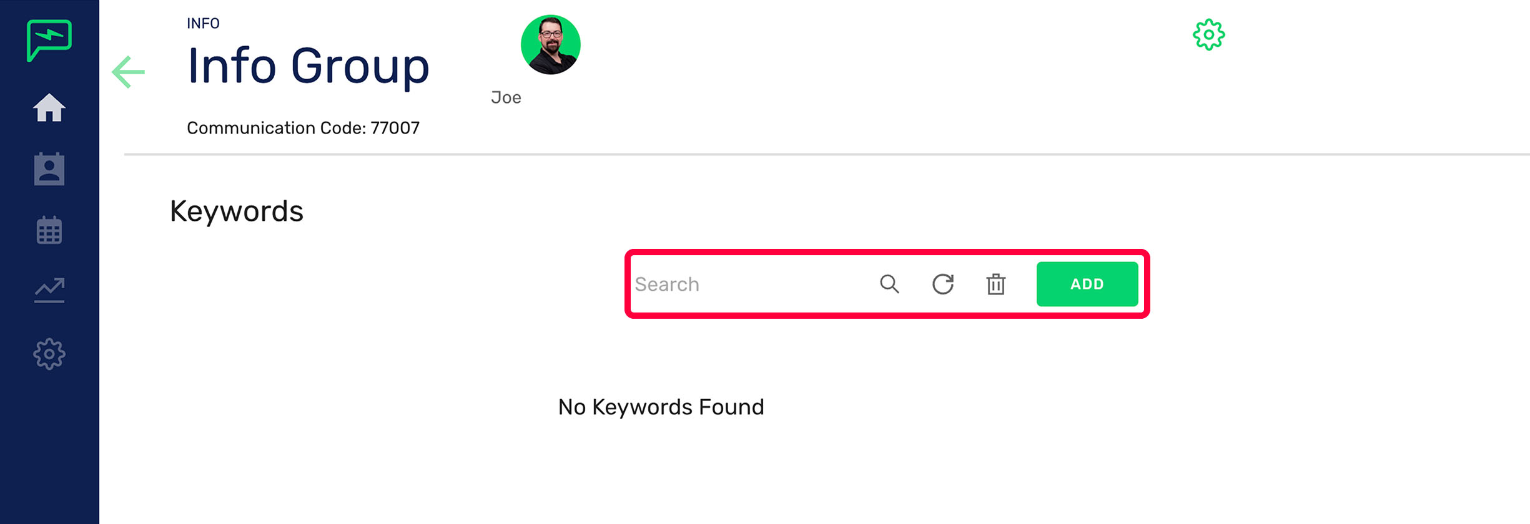Select the Info Group title

(308, 65)
